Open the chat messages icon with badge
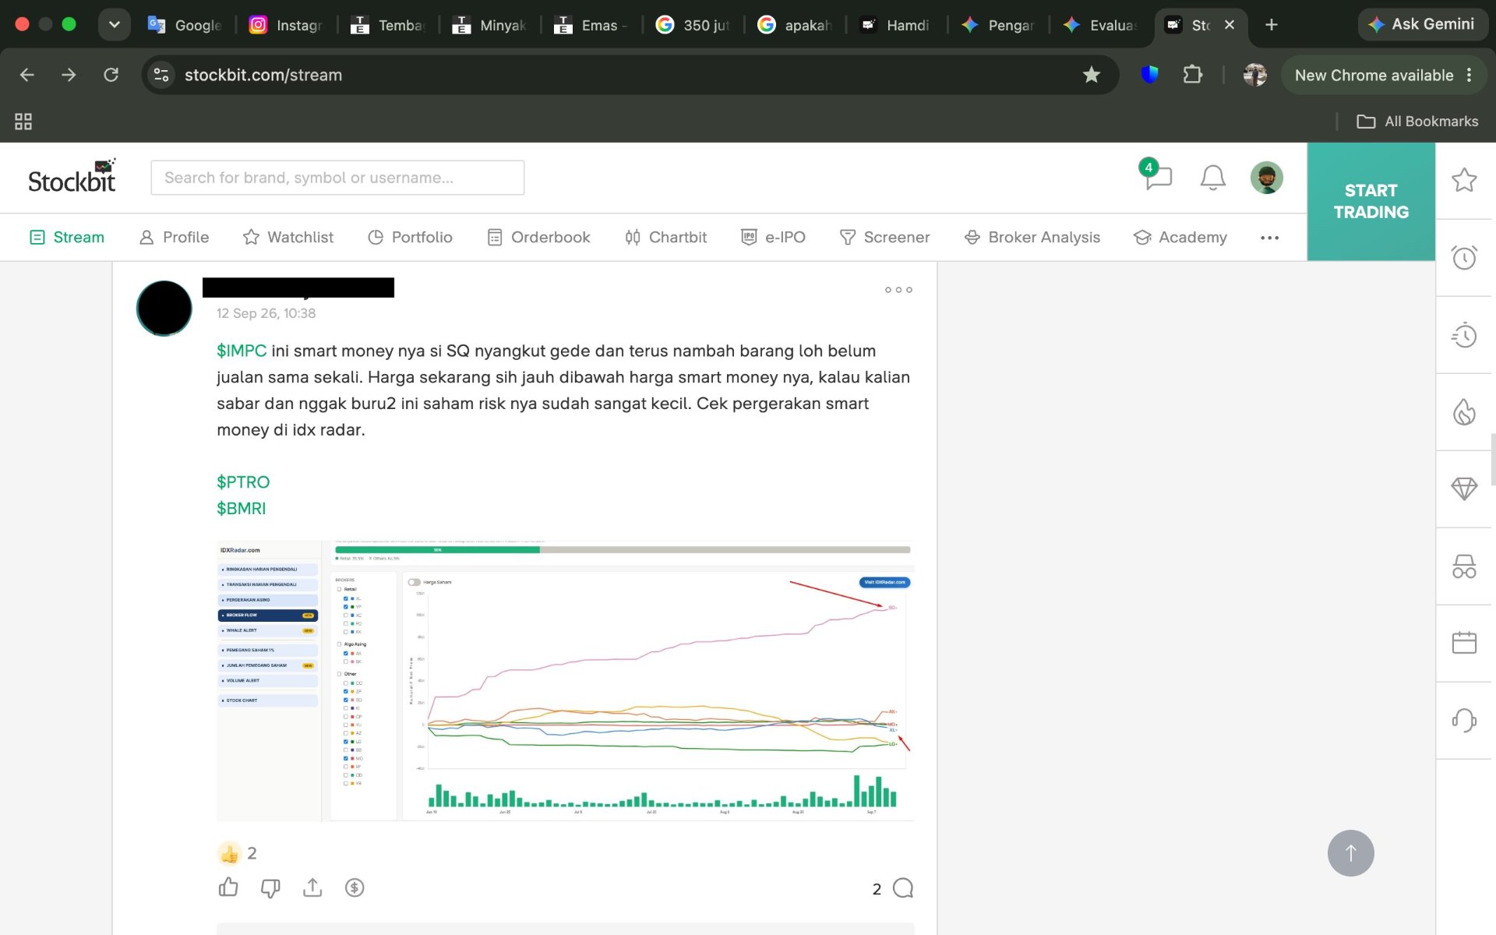 1157,176
